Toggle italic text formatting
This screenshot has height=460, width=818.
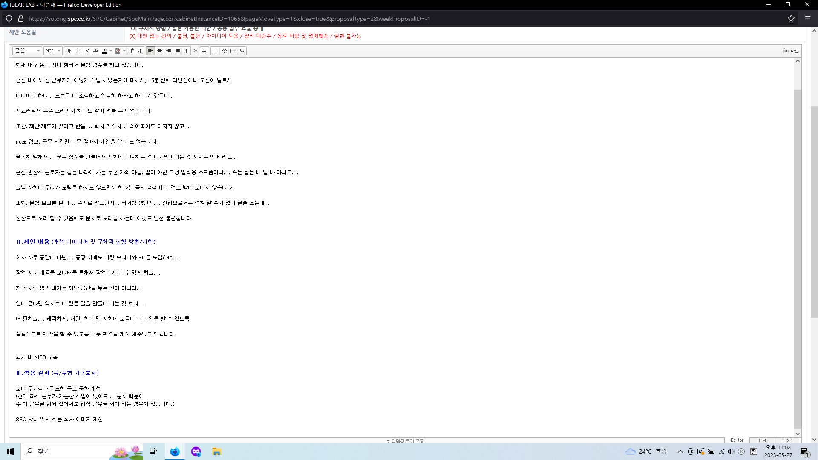point(87,51)
